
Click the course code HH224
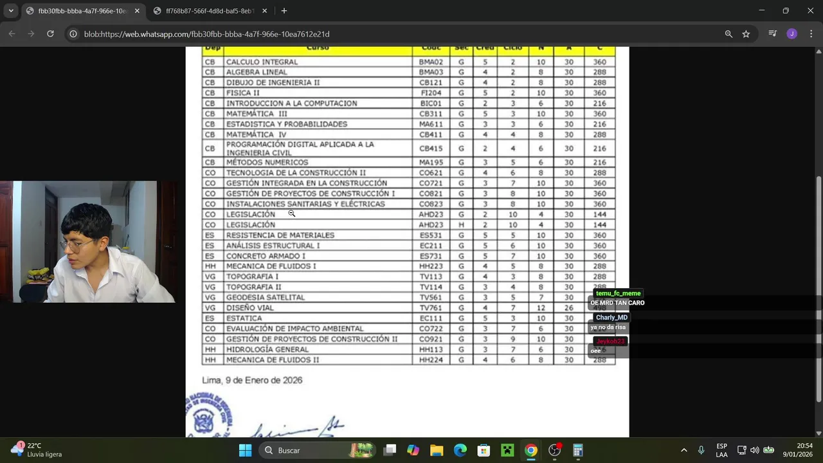(x=431, y=359)
